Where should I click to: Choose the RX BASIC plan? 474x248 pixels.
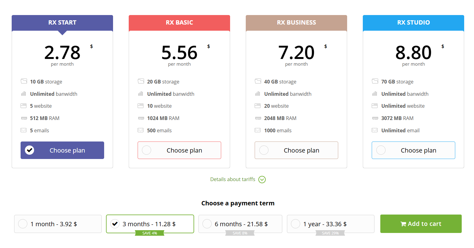click(179, 150)
